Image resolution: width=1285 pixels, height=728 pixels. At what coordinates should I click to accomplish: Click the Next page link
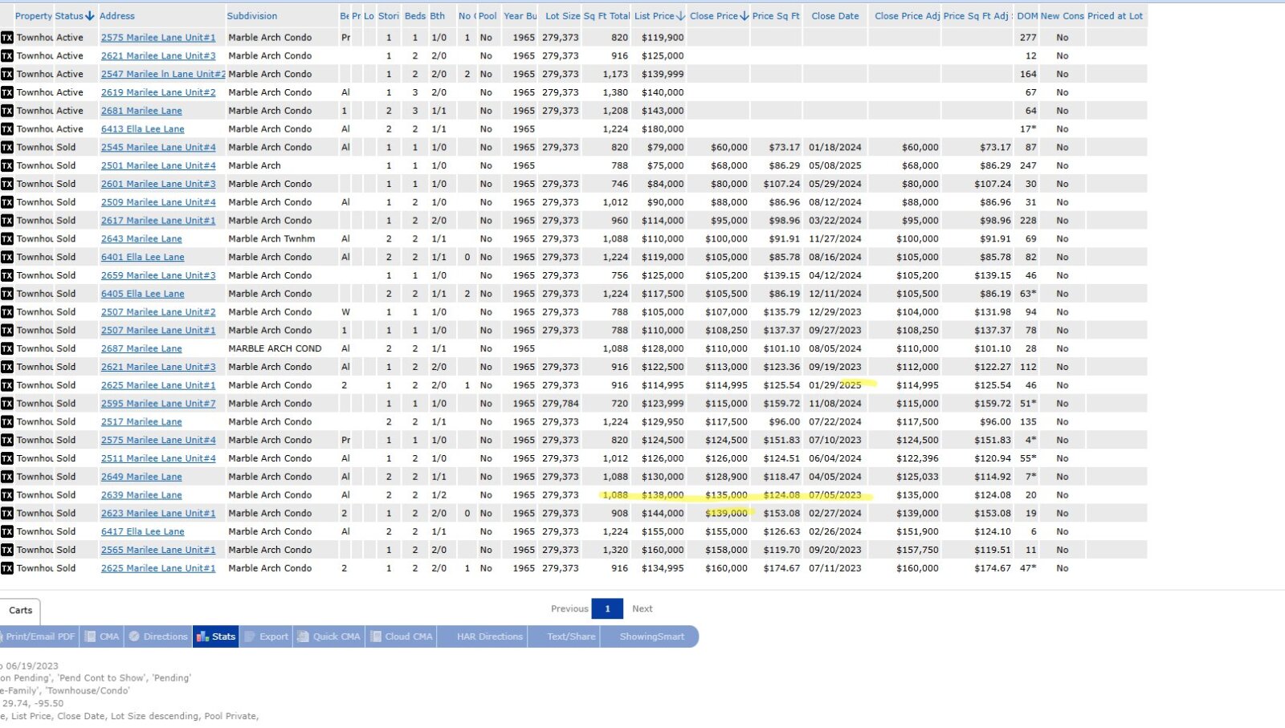pyautogui.click(x=642, y=609)
